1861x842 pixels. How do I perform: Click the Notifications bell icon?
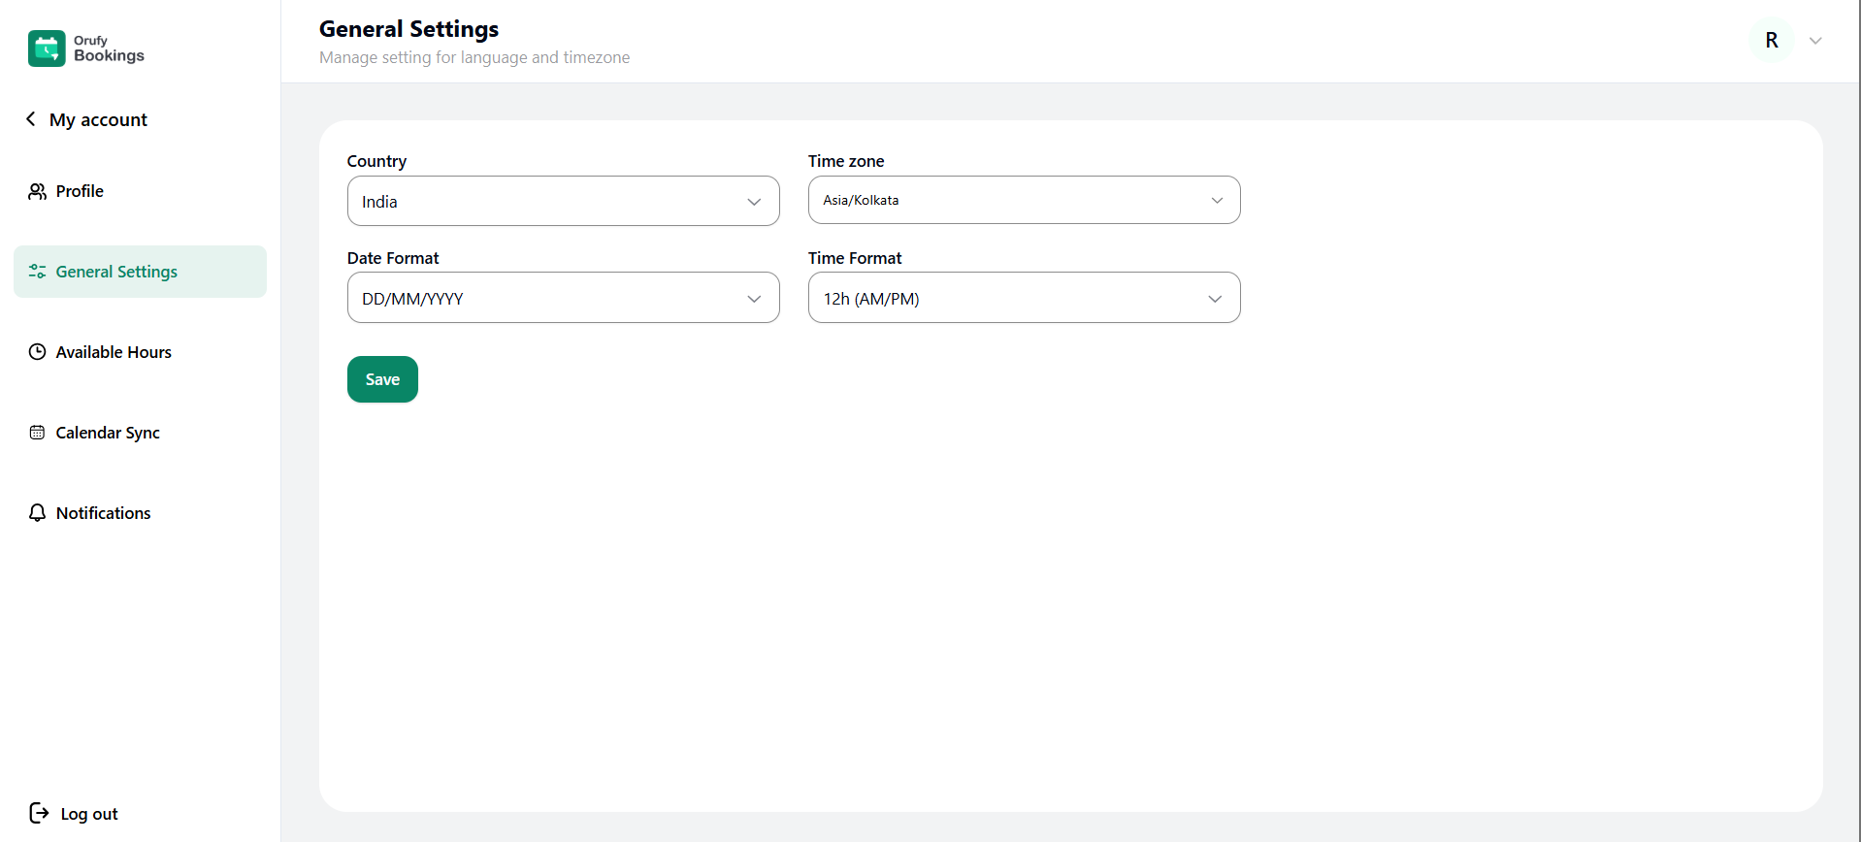(x=37, y=513)
